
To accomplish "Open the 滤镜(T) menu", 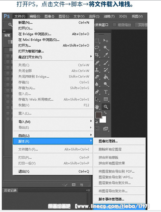I will 109,16.
